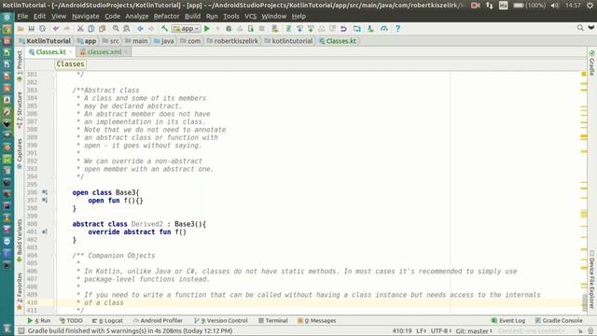Open the Version Control tool window
This screenshot has height=336, width=597.
[221, 320]
